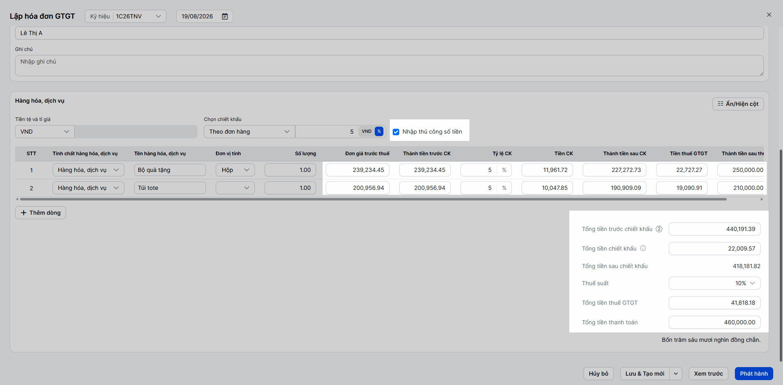Click the quantity field in row 2
783x385 pixels.
(x=290, y=188)
